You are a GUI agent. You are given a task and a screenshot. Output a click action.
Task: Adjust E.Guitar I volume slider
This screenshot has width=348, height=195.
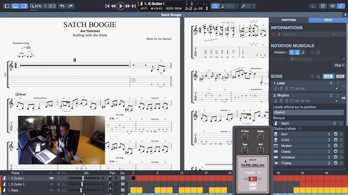[82, 178]
